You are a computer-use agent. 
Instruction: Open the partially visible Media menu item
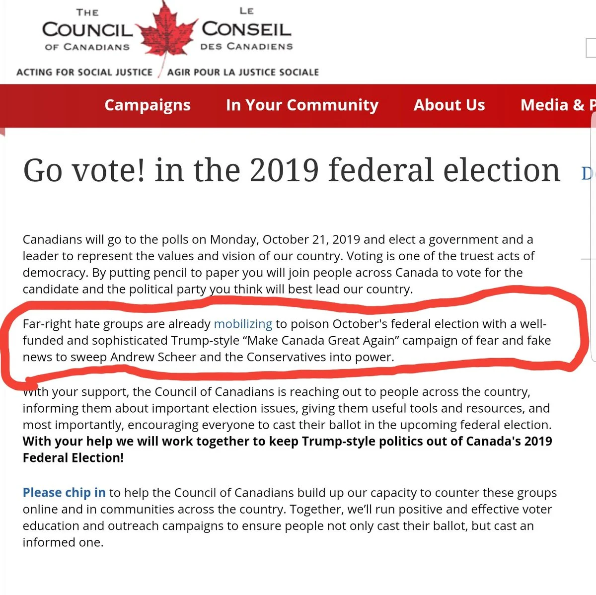[556, 105]
